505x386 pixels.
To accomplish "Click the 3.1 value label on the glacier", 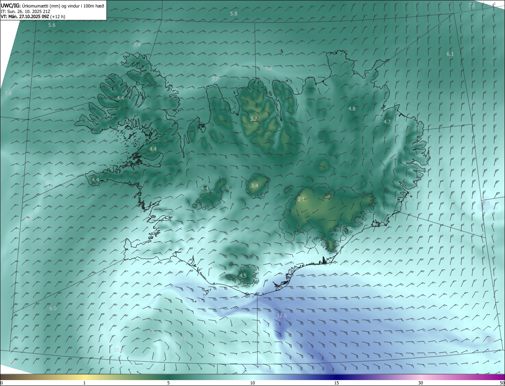I will [301, 199].
